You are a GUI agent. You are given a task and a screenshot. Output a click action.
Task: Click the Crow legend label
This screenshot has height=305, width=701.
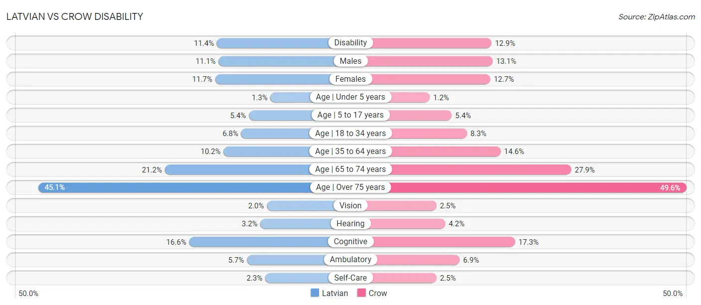click(x=378, y=293)
